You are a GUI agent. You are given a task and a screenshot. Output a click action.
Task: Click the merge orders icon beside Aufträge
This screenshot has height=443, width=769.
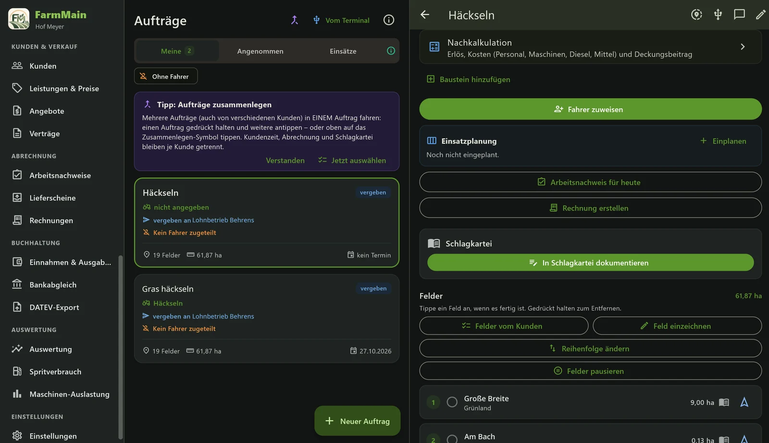[x=295, y=20]
